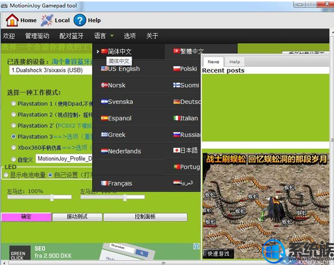Screen dimensions: 334x265
Task: Click the horizontal scrollbar left arrow
Action: point(4,263)
